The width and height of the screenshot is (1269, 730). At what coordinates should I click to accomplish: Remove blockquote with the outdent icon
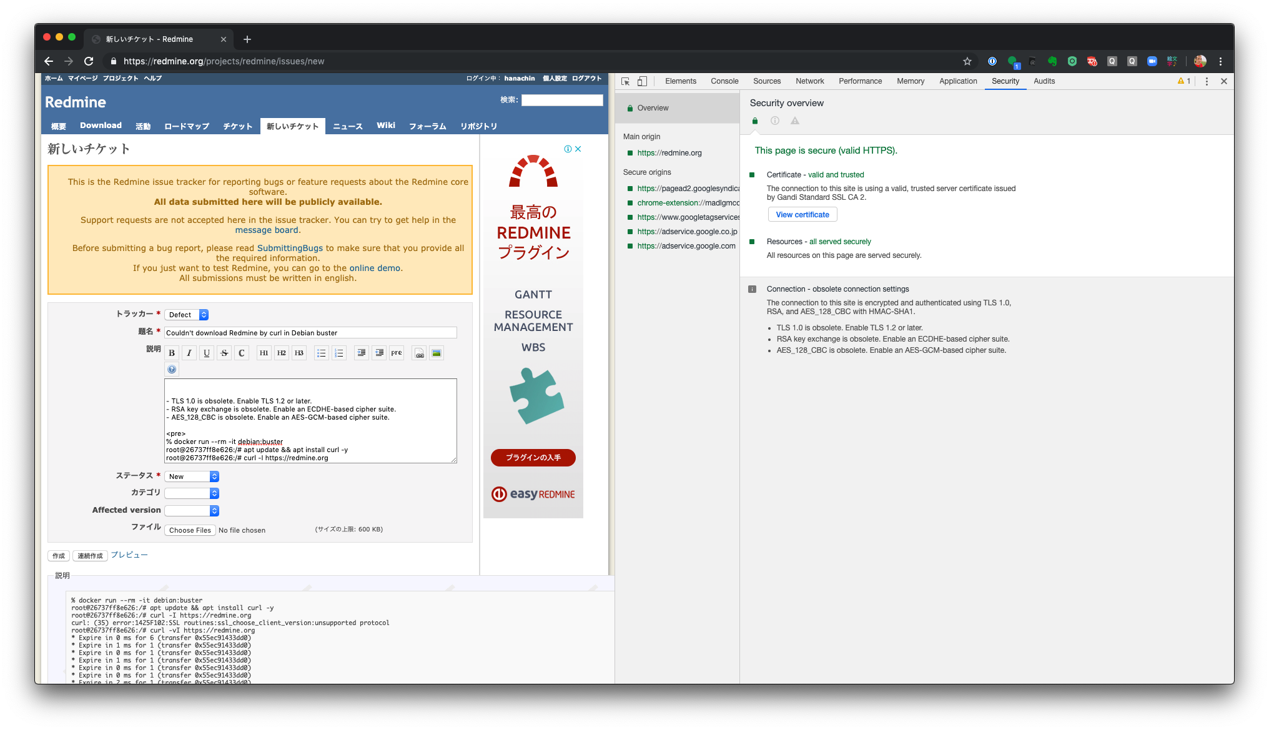[379, 353]
